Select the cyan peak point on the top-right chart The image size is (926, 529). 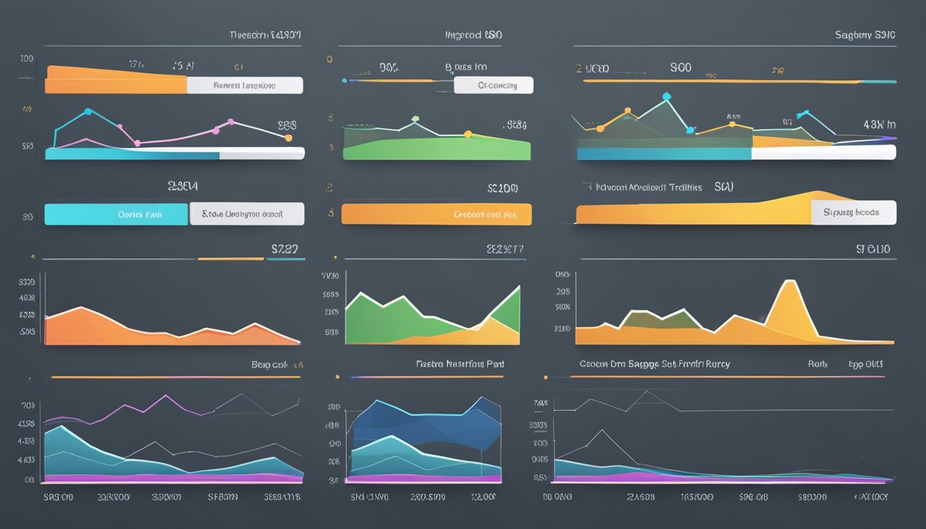click(x=666, y=96)
